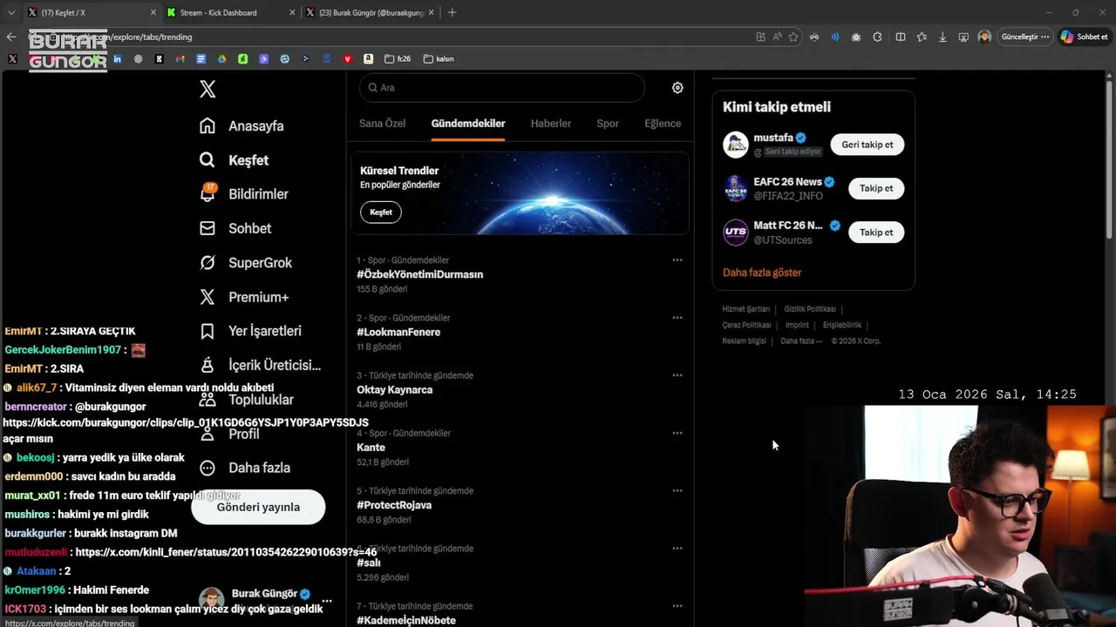Open Sohbet messages

(235, 228)
